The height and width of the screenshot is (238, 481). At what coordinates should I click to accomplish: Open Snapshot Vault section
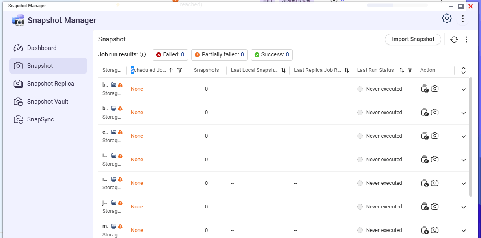coord(48,102)
